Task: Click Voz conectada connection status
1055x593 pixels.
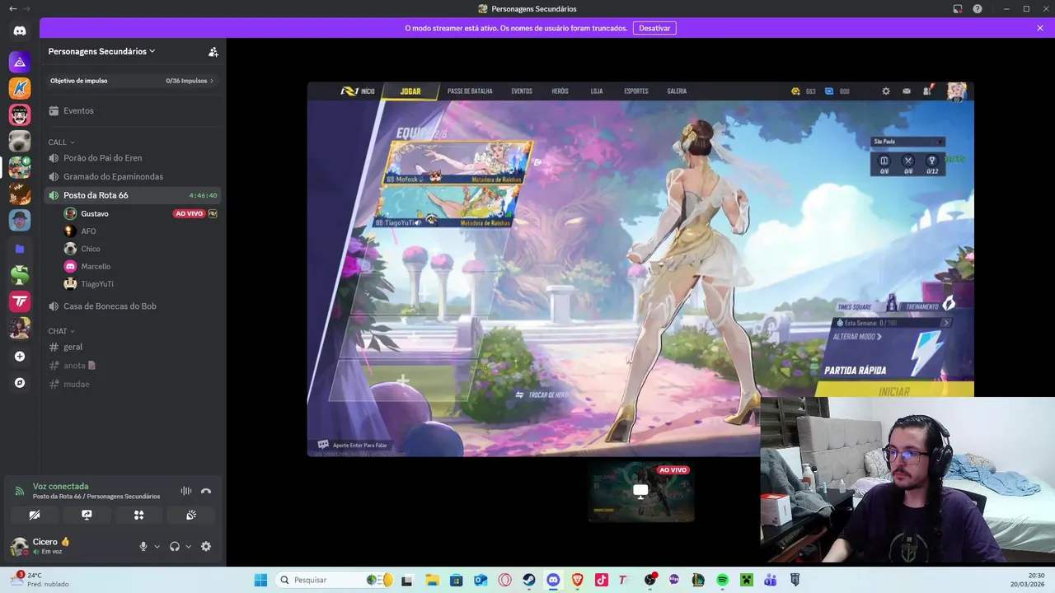Action: [x=60, y=487]
